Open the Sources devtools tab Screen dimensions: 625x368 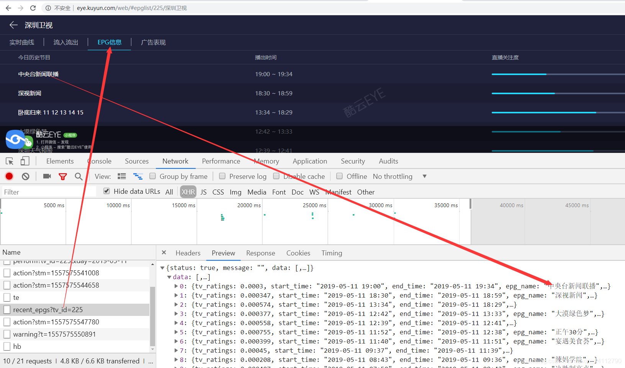[x=137, y=161]
